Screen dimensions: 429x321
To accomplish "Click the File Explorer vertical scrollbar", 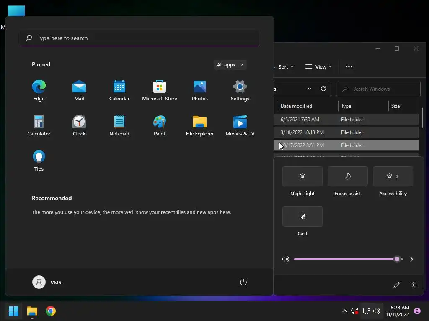I will coord(422,117).
